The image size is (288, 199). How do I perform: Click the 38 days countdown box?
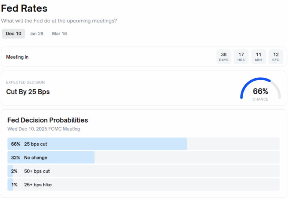223,57
